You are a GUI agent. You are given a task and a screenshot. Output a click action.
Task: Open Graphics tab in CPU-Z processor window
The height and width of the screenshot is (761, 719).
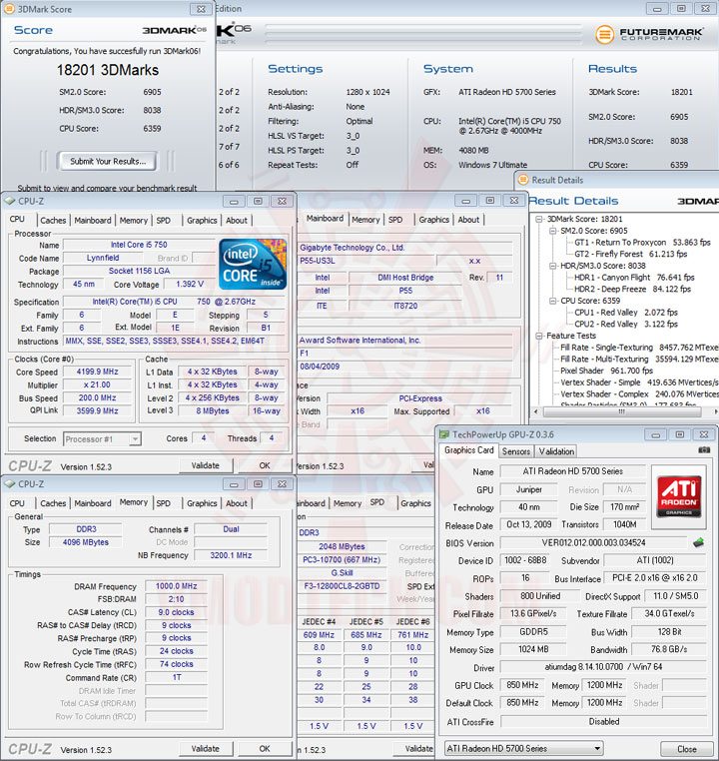click(202, 221)
